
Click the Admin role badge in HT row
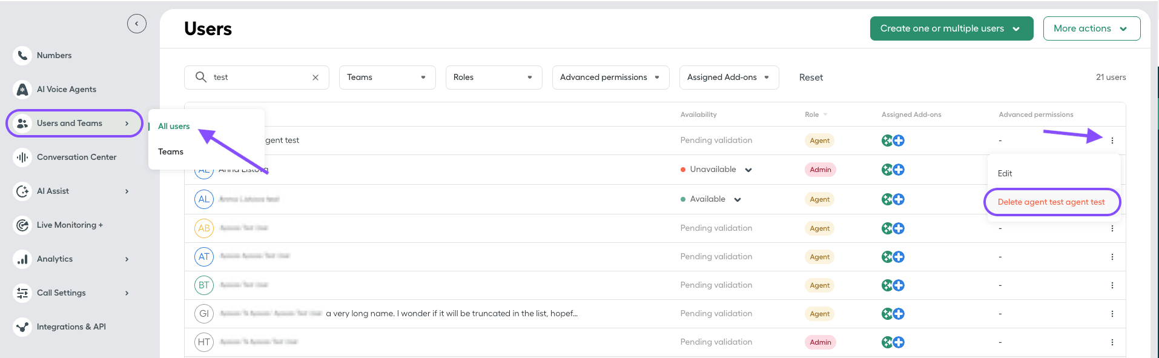(x=821, y=342)
